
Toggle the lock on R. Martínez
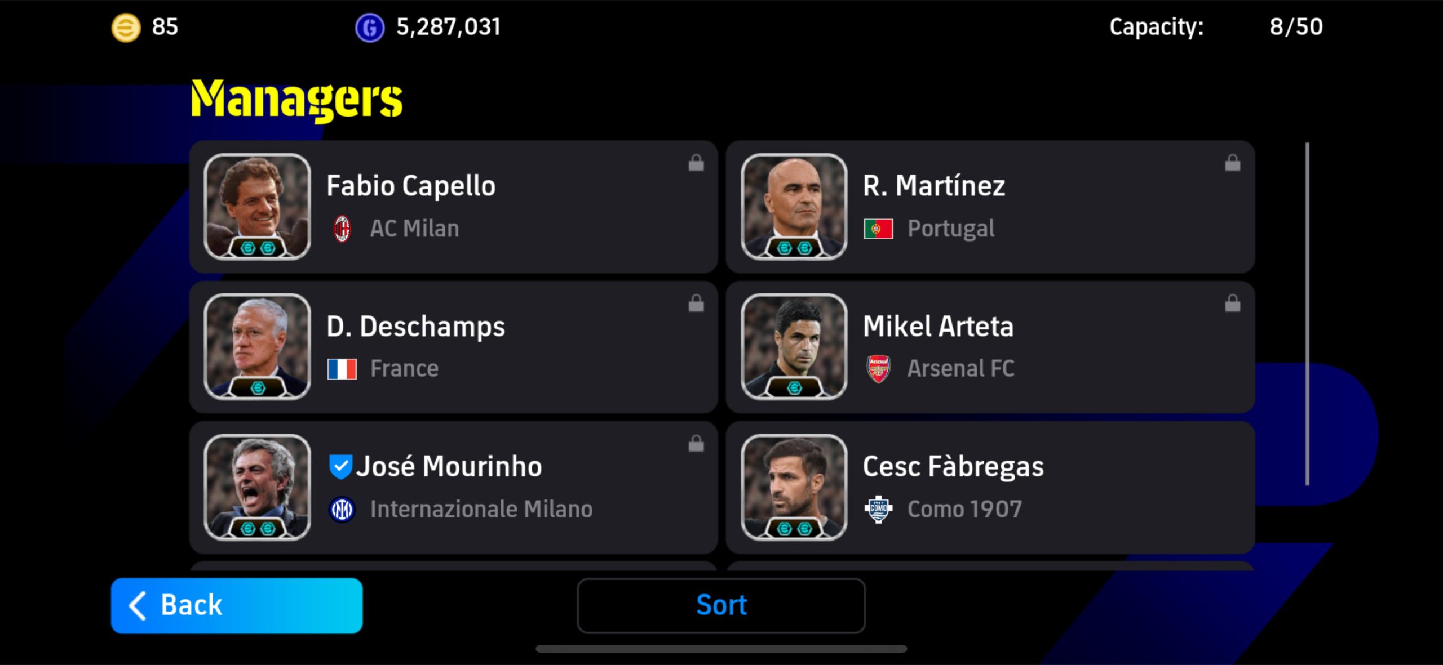pos(1233,163)
